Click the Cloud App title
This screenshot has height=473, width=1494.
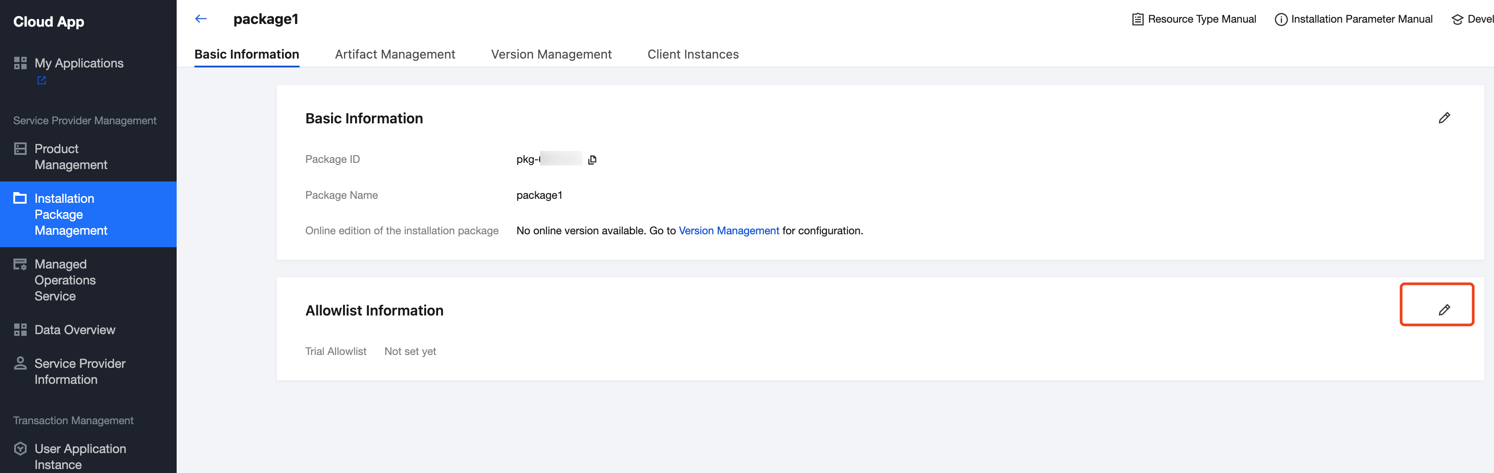point(49,22)
